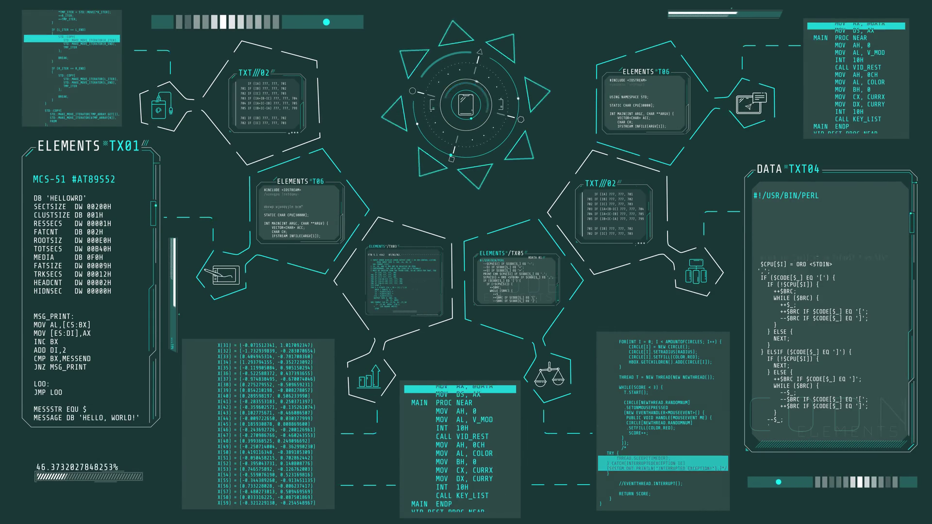The width and height of the screenshot is (932, 524).
Task: Toggle the top cyan dot switch
Action: [x=326, y=22]
